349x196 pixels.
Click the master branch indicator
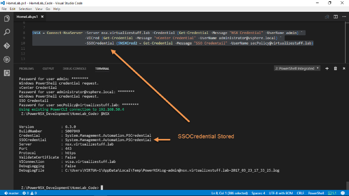point(12,193)
